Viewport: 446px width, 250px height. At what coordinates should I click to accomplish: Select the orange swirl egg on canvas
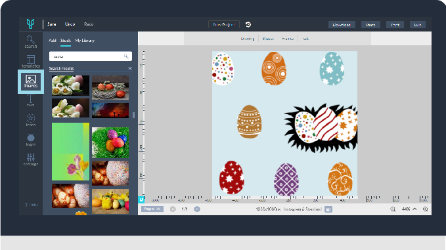340,179
